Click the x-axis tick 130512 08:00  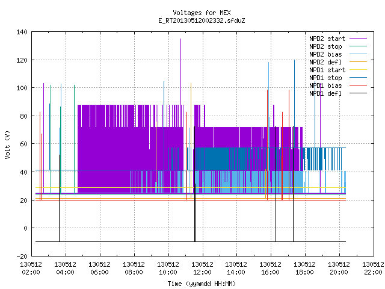(x=134, y=269)
